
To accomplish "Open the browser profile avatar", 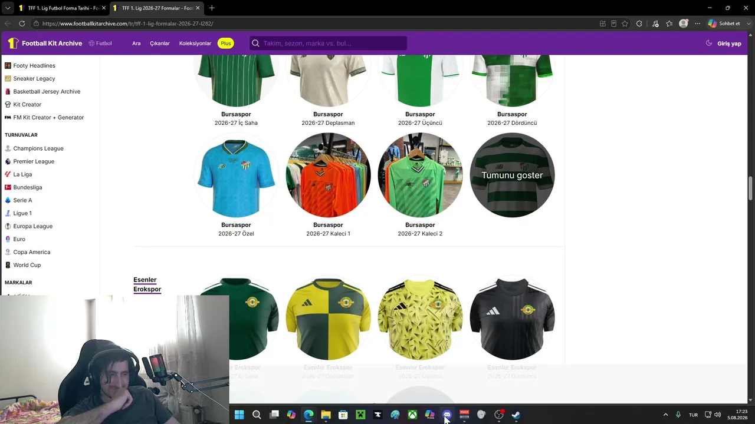I will pos(684,24).
